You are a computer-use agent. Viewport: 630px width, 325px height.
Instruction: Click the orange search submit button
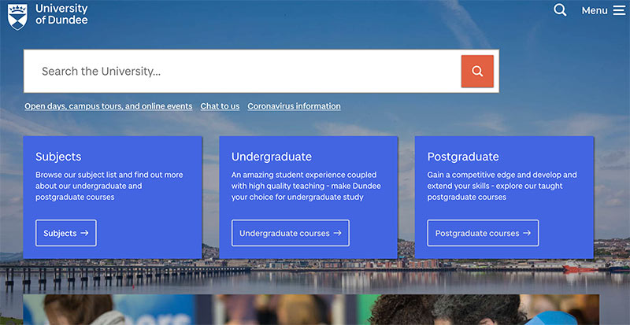pyautogui.click(x=477, y=71)
